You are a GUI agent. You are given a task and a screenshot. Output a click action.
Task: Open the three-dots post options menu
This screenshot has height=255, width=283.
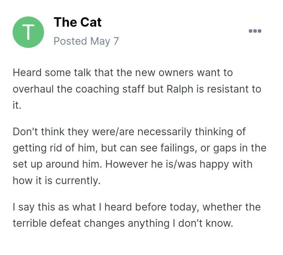(255, 31)
